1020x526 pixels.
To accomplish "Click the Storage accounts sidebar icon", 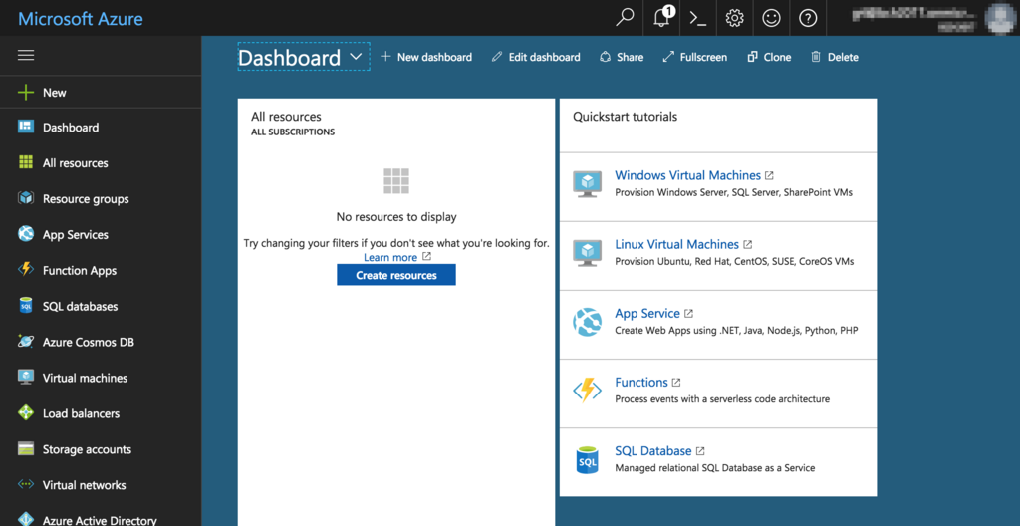I will point(25,449).
